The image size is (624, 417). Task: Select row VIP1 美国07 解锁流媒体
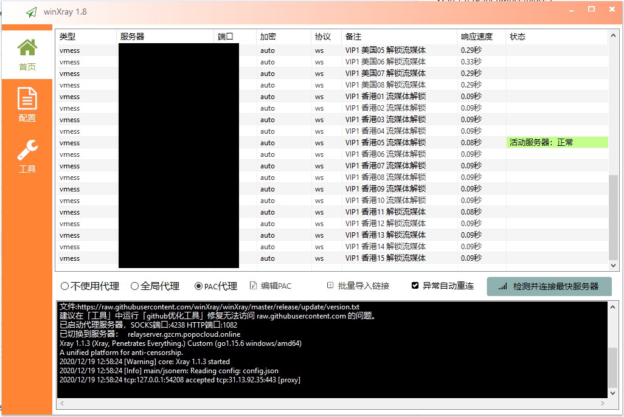click(332, 73)
